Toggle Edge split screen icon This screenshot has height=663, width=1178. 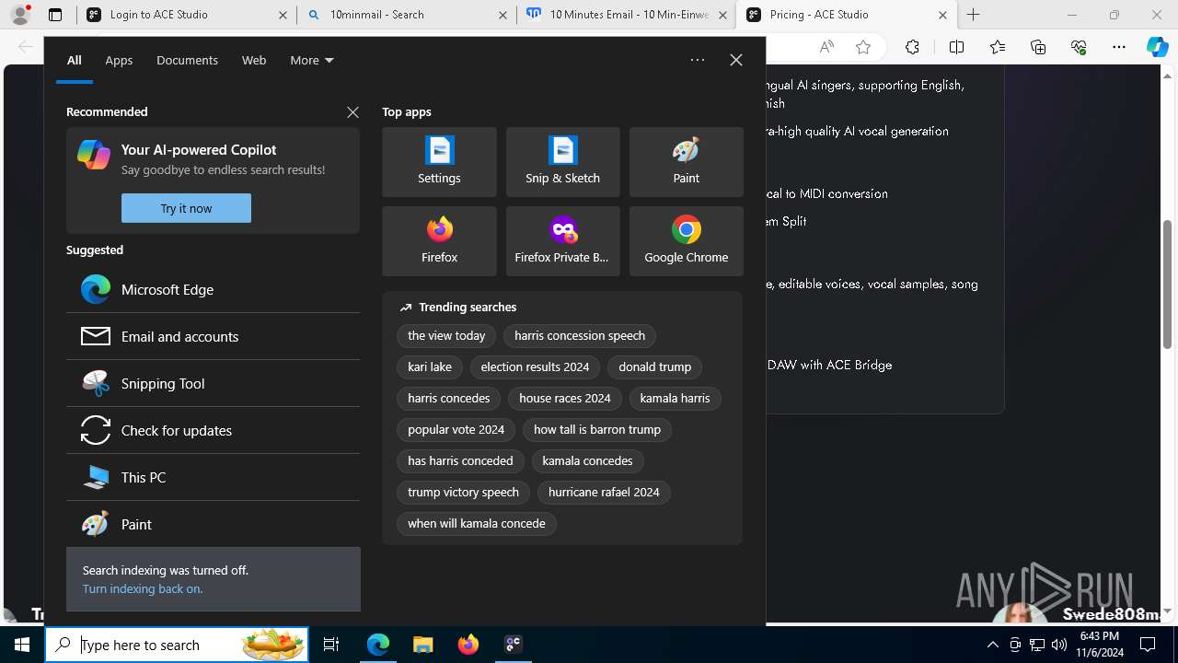tap(956, 47)
